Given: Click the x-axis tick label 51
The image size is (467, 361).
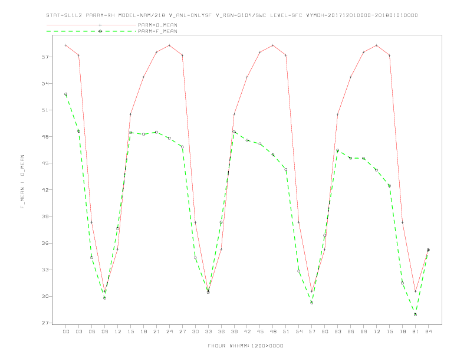Looking at the screenshot, I should pos(286,332).
